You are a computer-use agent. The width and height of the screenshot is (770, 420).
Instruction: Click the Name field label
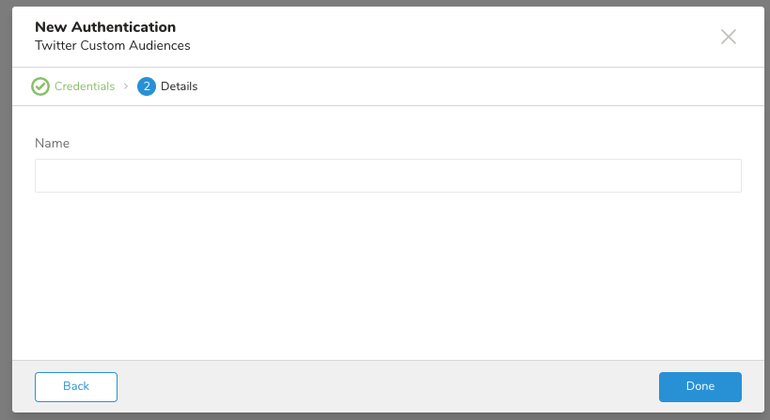(53, 144)
